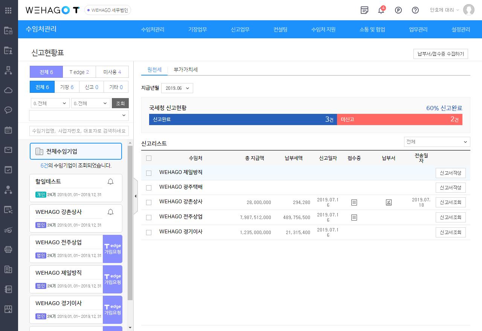View 납부서 icon for WEHAGO 강촌상사
This screenshot has width=482, height=331.
pyautogui.click(x=389, y=203)
